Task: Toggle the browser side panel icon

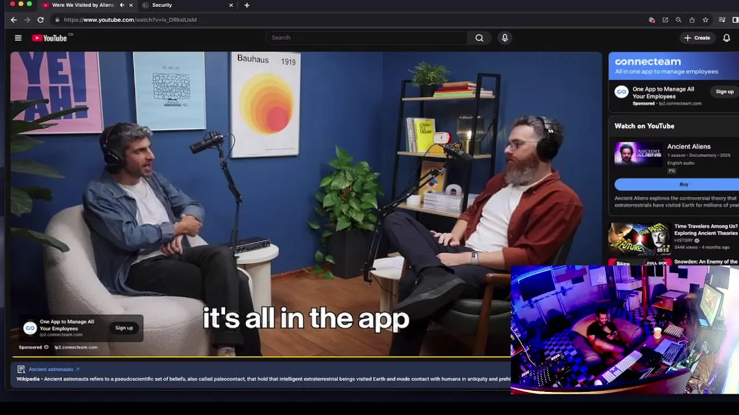Action: pyautogui.click(x=735, y=20)
